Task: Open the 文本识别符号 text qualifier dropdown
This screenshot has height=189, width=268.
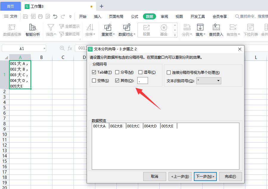Action: pos(218,81)
